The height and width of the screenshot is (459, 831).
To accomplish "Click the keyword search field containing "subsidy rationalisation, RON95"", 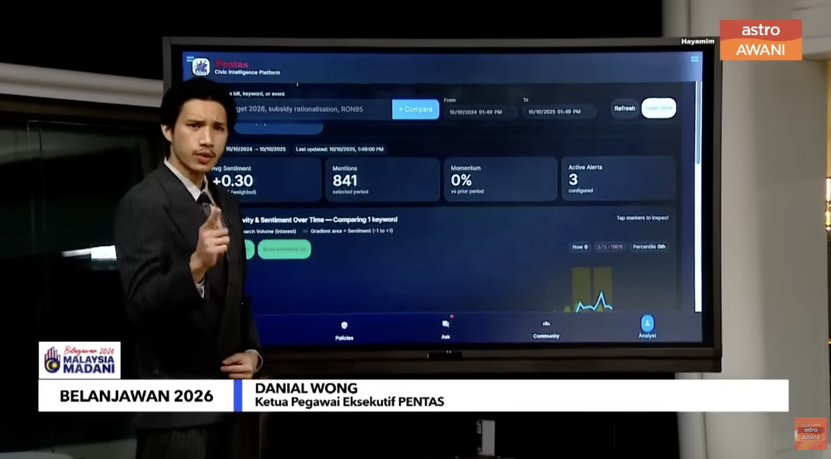I will (313, 109).
